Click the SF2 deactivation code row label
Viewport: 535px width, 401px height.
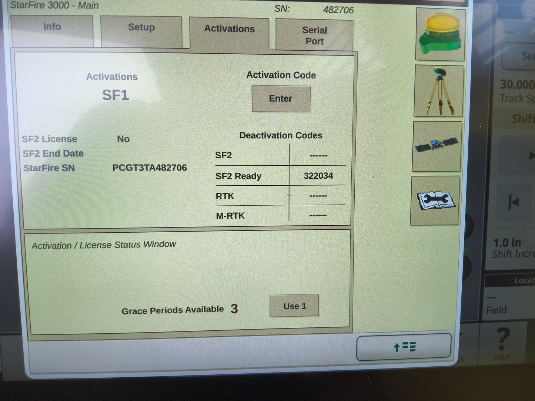click(x=224, y=155)
